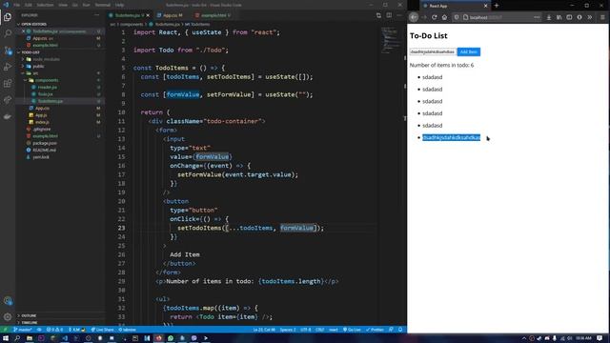Open the Explorer view in the activity bar
Viewport: 610px width, 343px height.
pyautogui.click(x=8, y=17)
